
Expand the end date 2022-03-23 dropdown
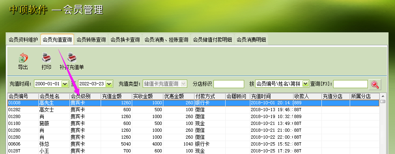109,84
